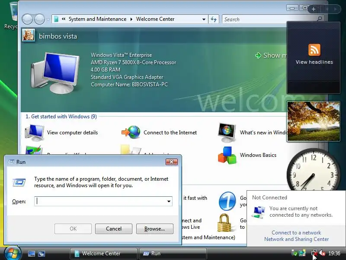Image resolution: width=346 pixels, height=260 pixels.
Task: Click the Windows Sidebar tray icon
Action: 302,253
